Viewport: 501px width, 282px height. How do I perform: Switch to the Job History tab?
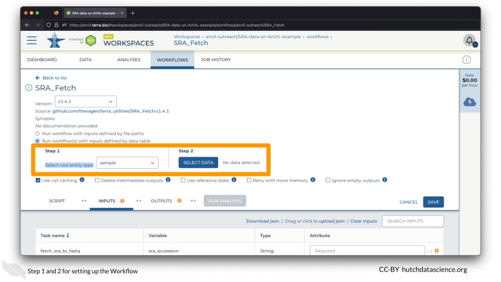click(216, 60)
